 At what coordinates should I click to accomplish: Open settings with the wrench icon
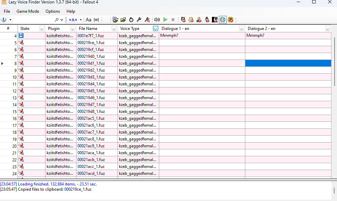(x=139, y=20)
